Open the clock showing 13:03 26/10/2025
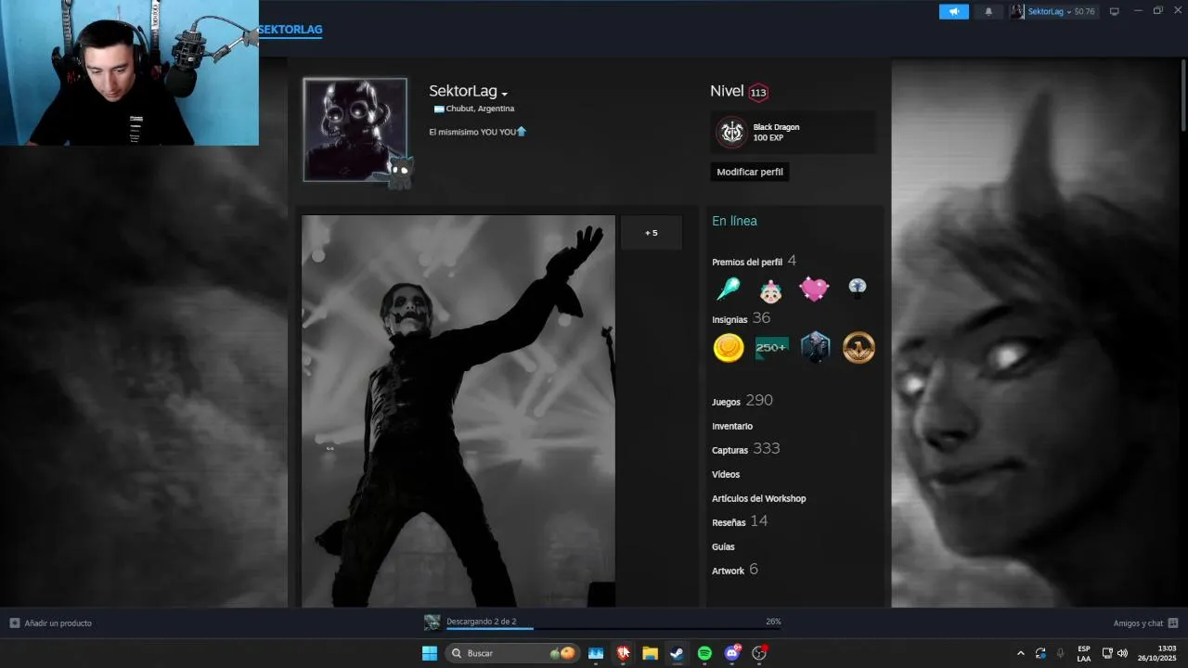Screen dimensions: 1188x668 click(x=1157, y=653)
